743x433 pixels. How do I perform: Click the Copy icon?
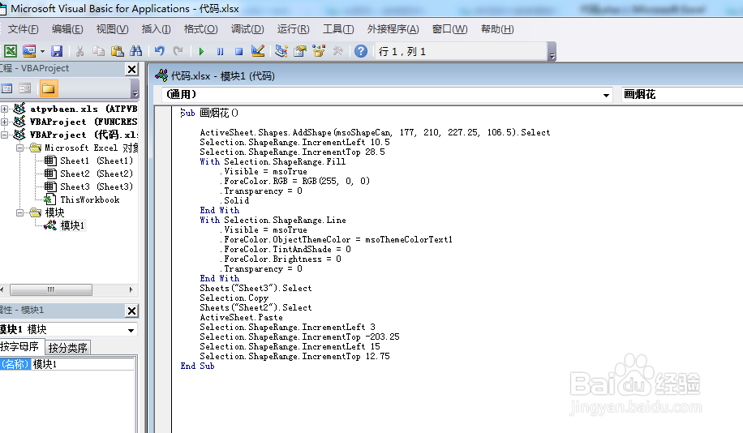click(x=99, y=51)
